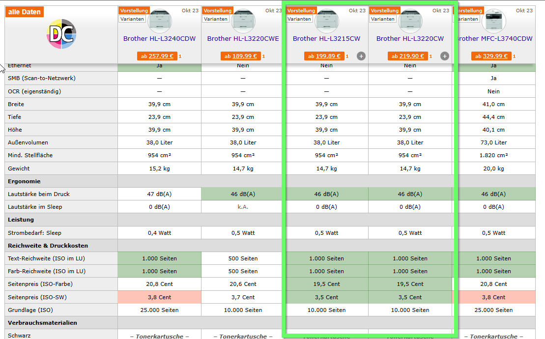Click the 'ab 219,90 €' price button
Image resolution: width=545 pixels, height=339 pixels.
tap(408, 56)
